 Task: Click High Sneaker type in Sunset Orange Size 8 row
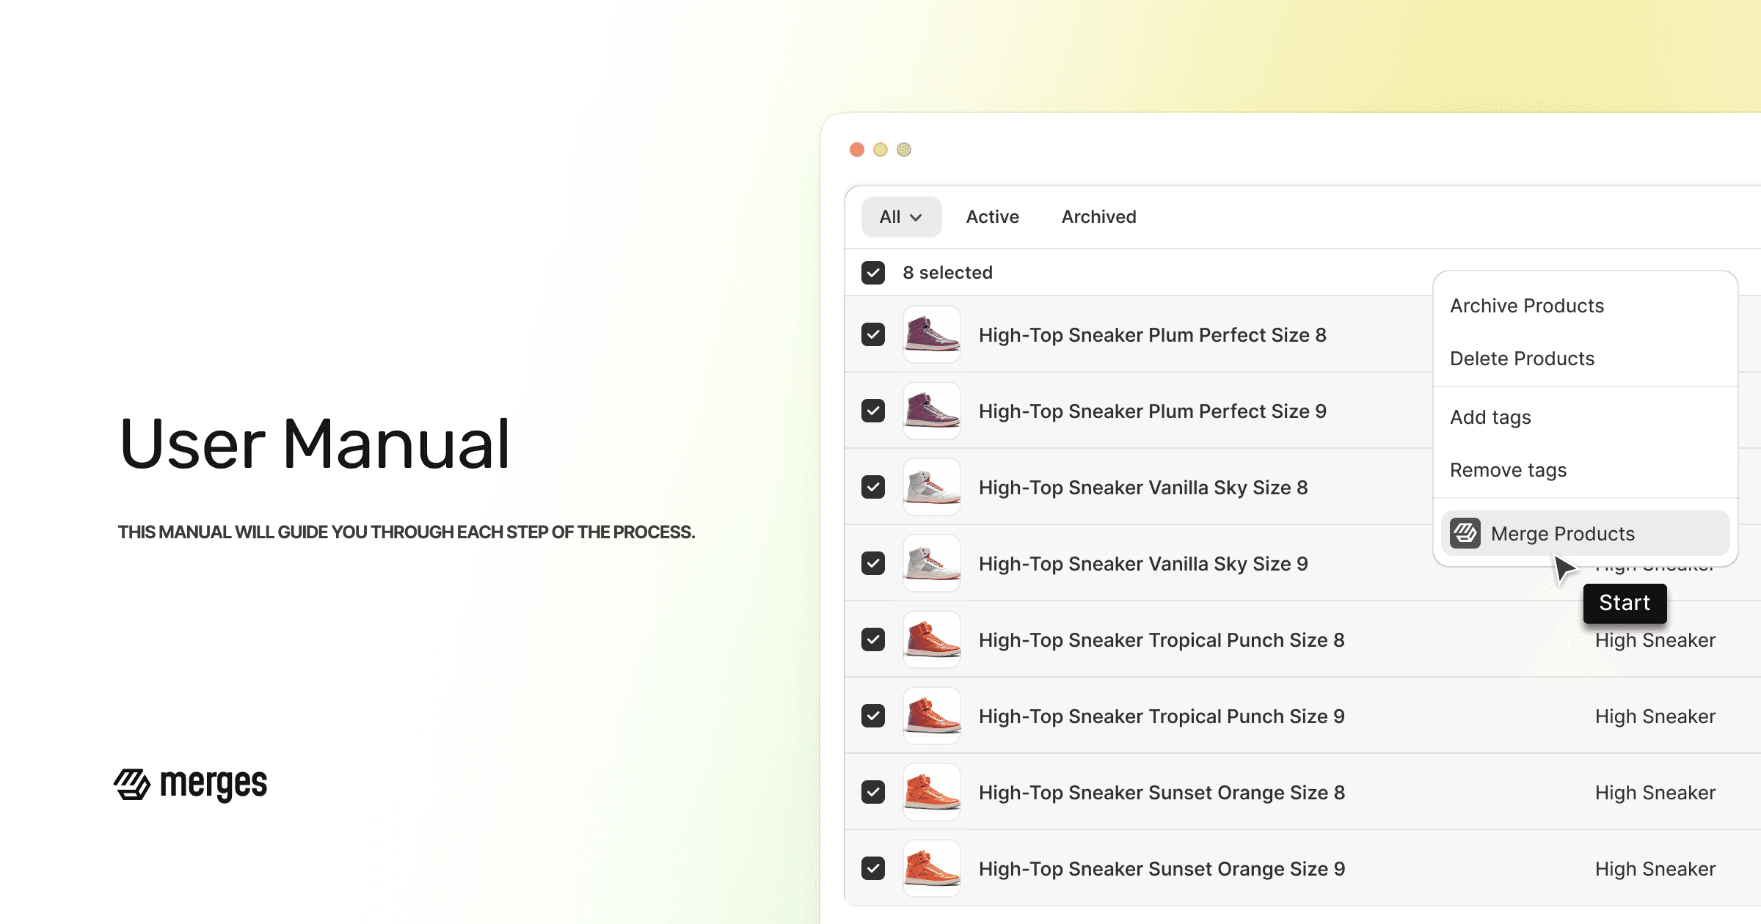[1655, 793]
